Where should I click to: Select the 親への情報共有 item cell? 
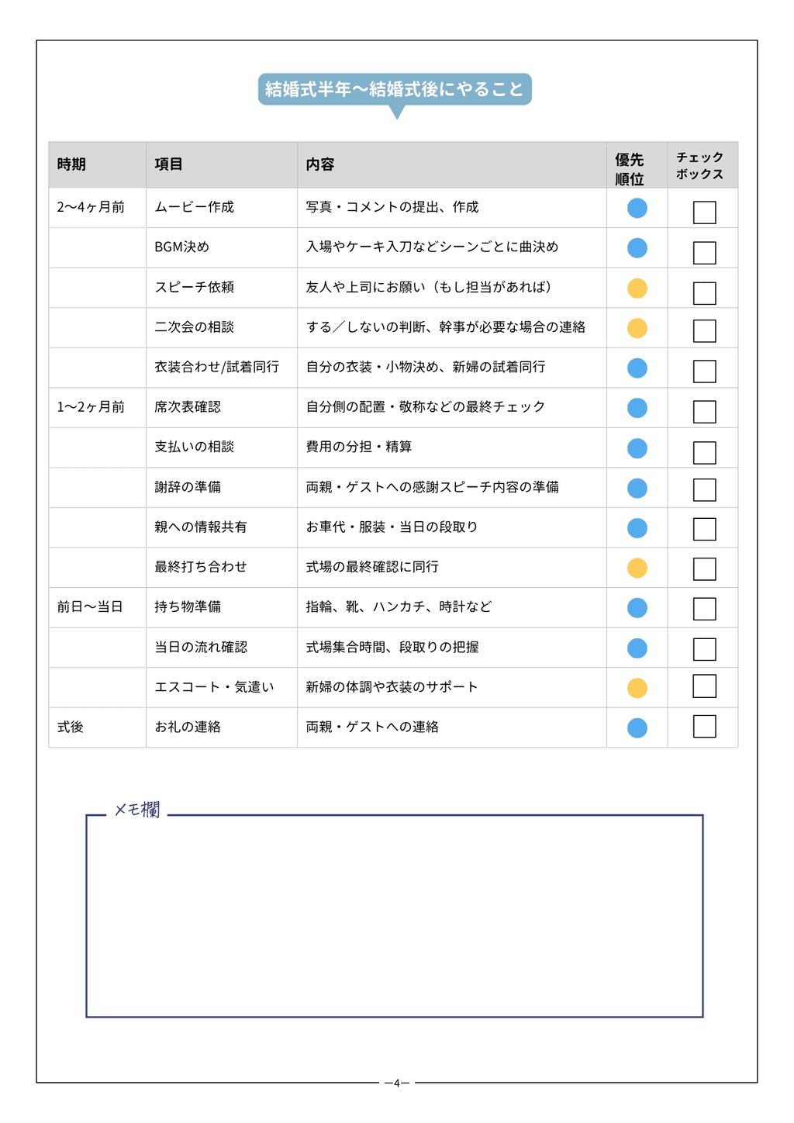pos(201,527)
